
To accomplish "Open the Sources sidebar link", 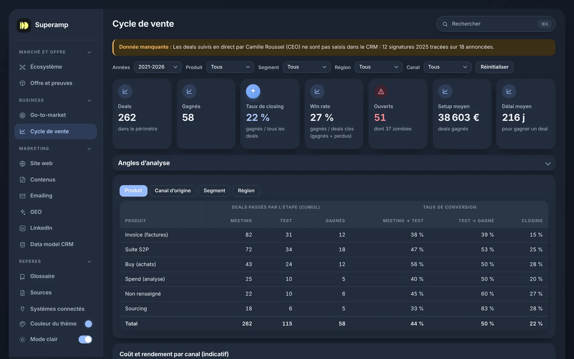I will [x=56, y=293].
